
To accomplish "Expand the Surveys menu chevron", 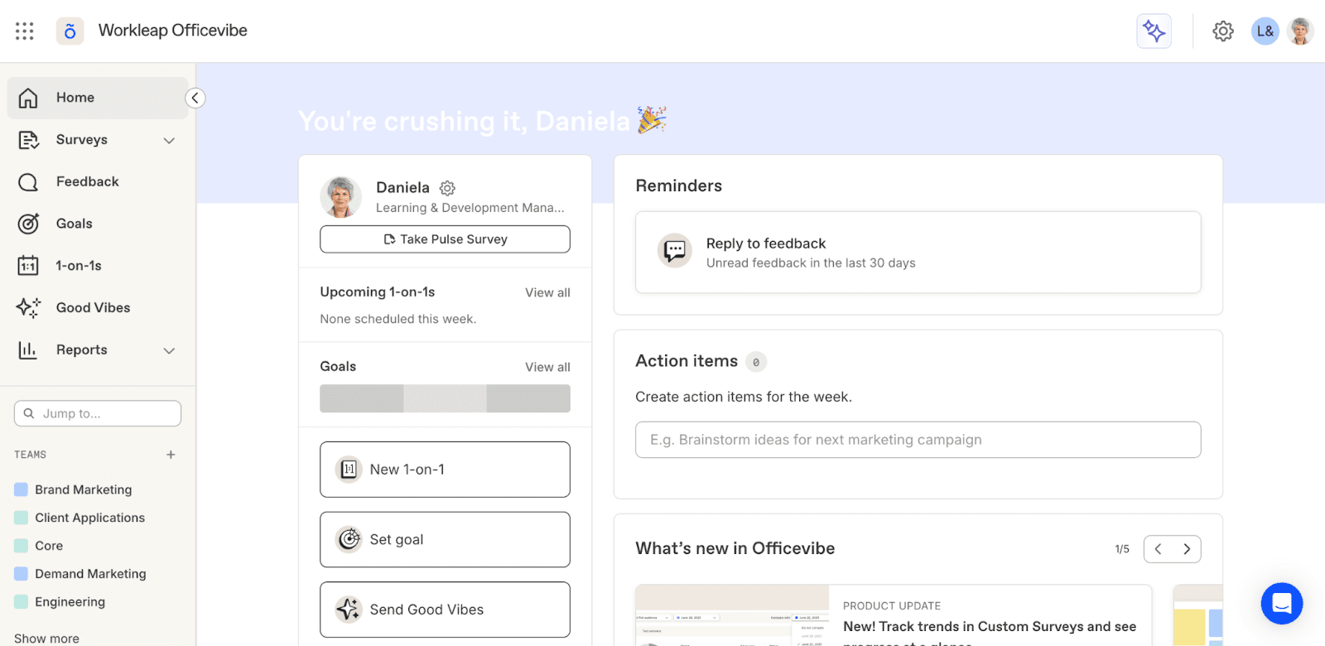I will (169, 141).
